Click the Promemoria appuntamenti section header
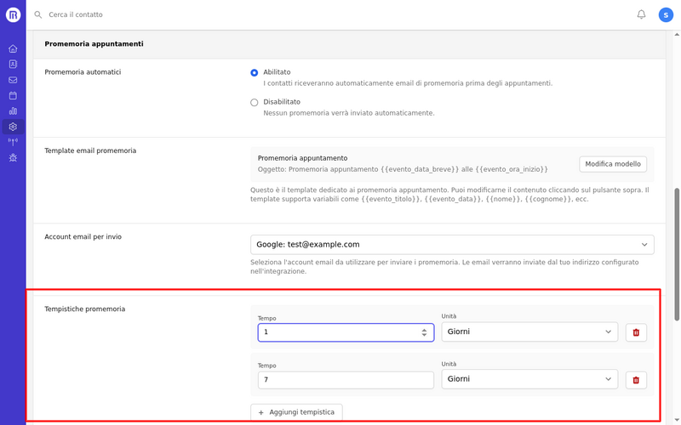 pos(94,44)
